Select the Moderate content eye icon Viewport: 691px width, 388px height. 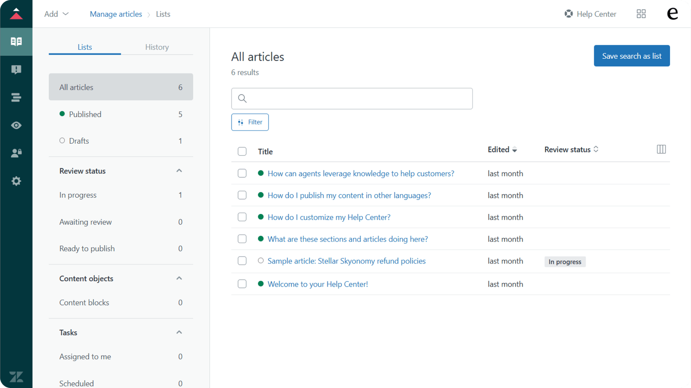16,125
